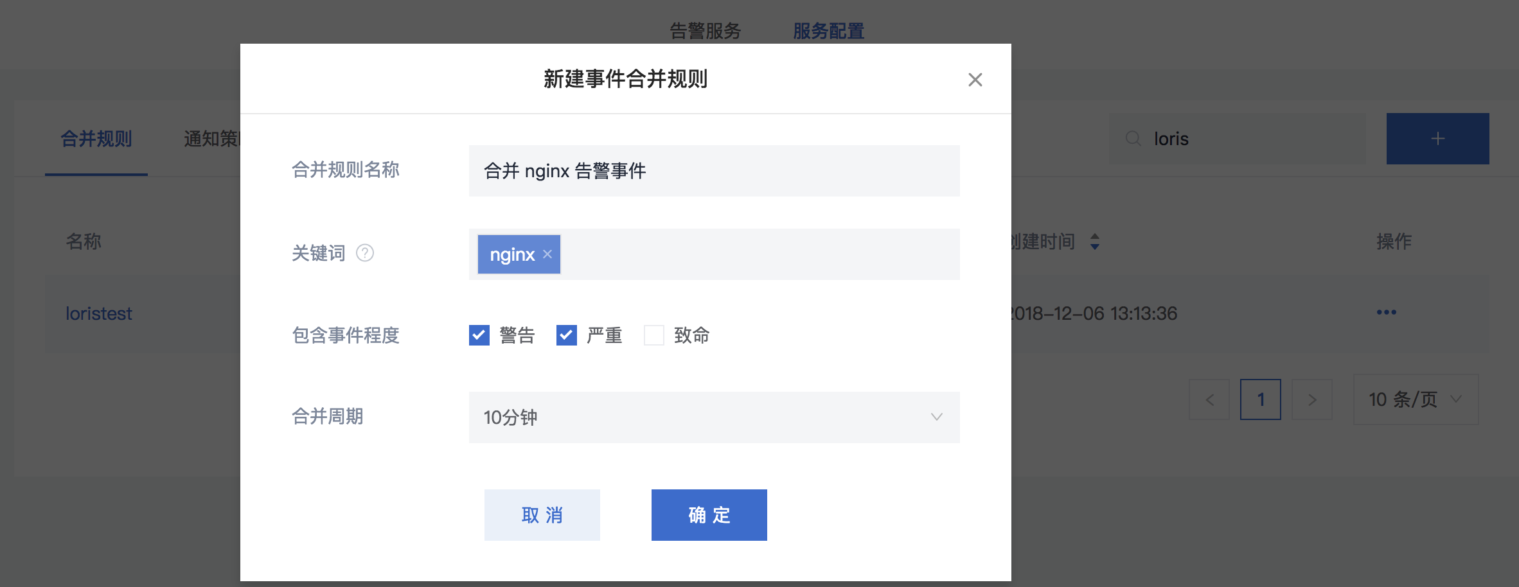Click the 合并周期 label
1519x587 pixels.
pos(328,416)
